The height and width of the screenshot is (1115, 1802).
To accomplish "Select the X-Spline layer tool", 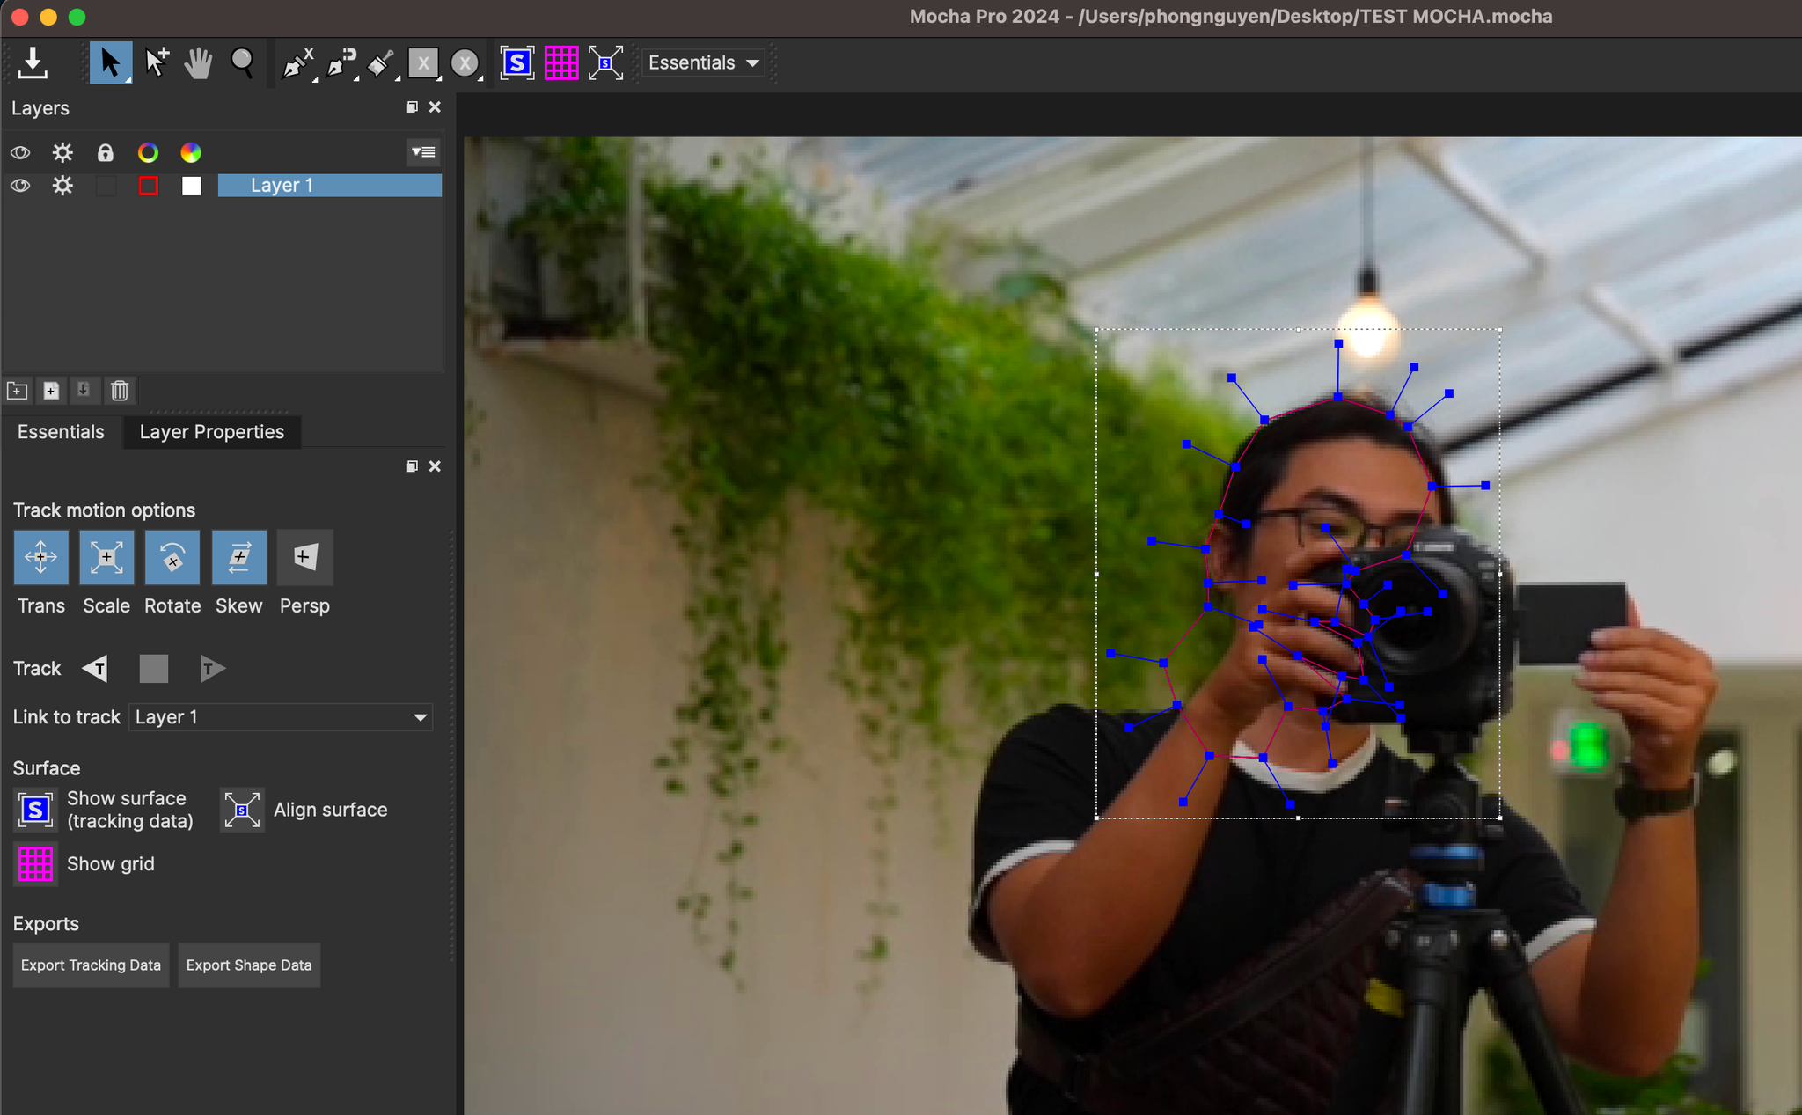I will click(x=297, y=62).
